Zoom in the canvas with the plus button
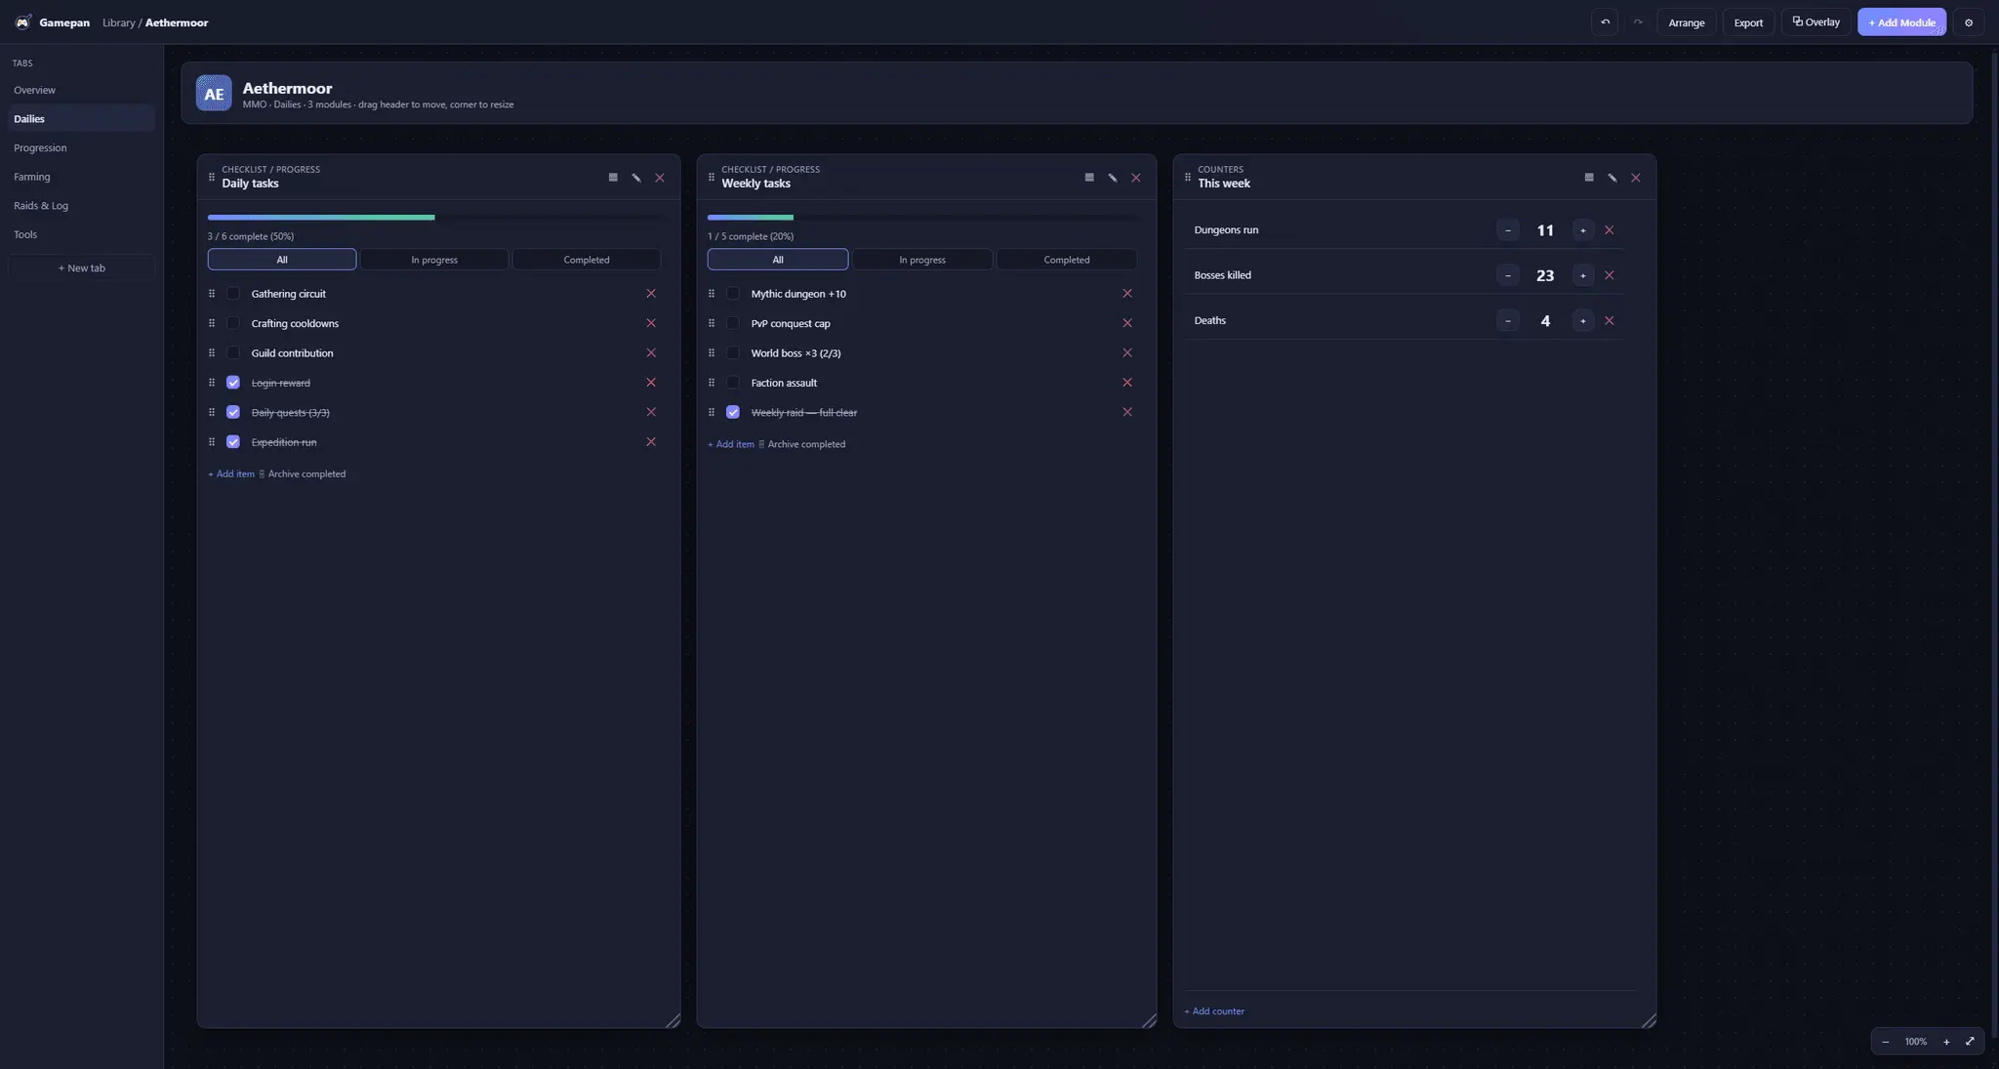Screen dimensions: 1999x1069 point(1946,1042)
